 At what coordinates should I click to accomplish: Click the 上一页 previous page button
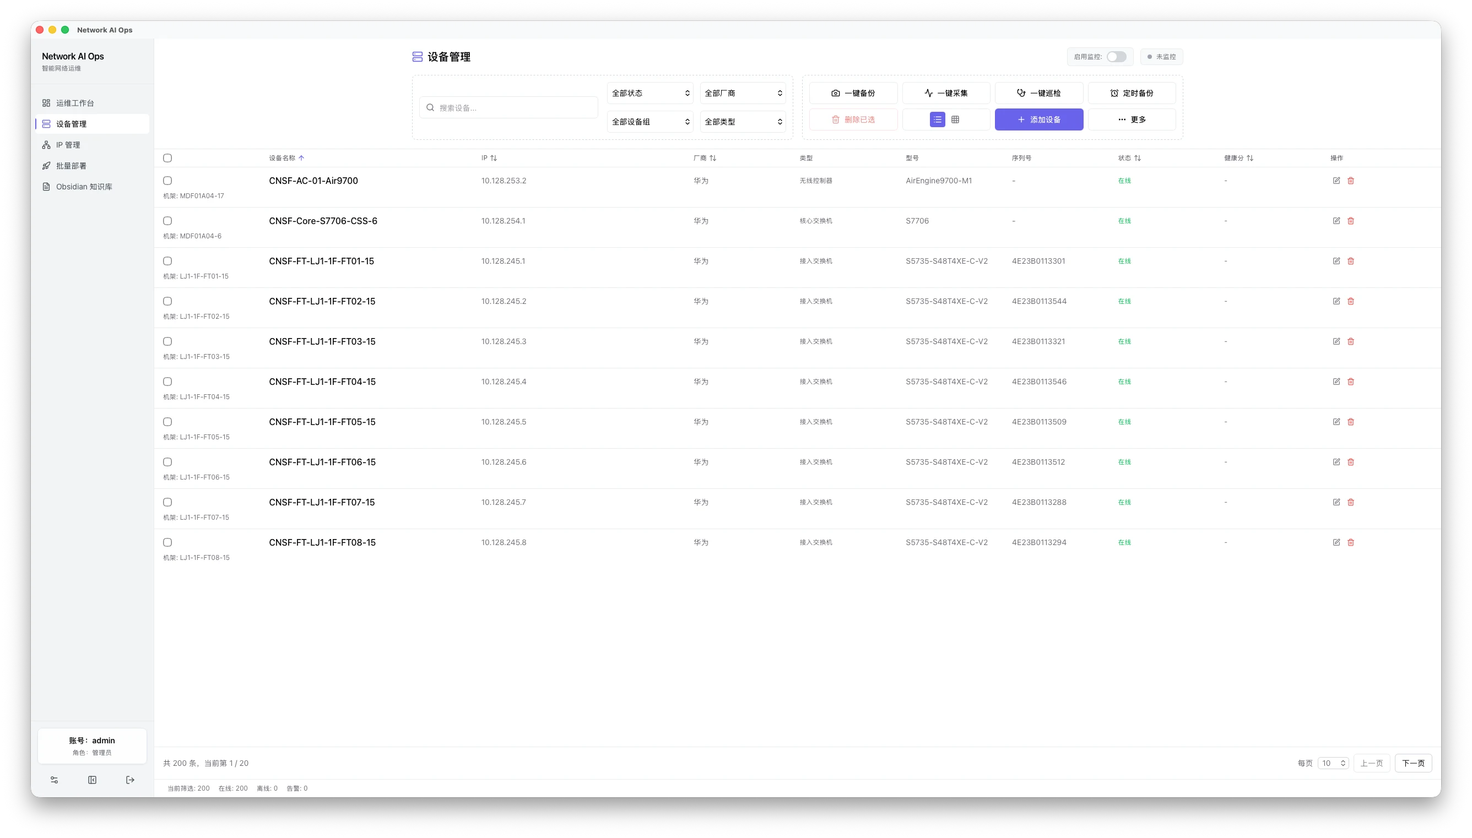pyautogui.click(x=1371, y=763)
